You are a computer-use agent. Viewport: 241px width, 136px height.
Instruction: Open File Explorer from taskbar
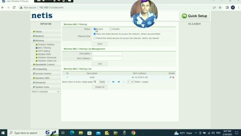(81, 133)
